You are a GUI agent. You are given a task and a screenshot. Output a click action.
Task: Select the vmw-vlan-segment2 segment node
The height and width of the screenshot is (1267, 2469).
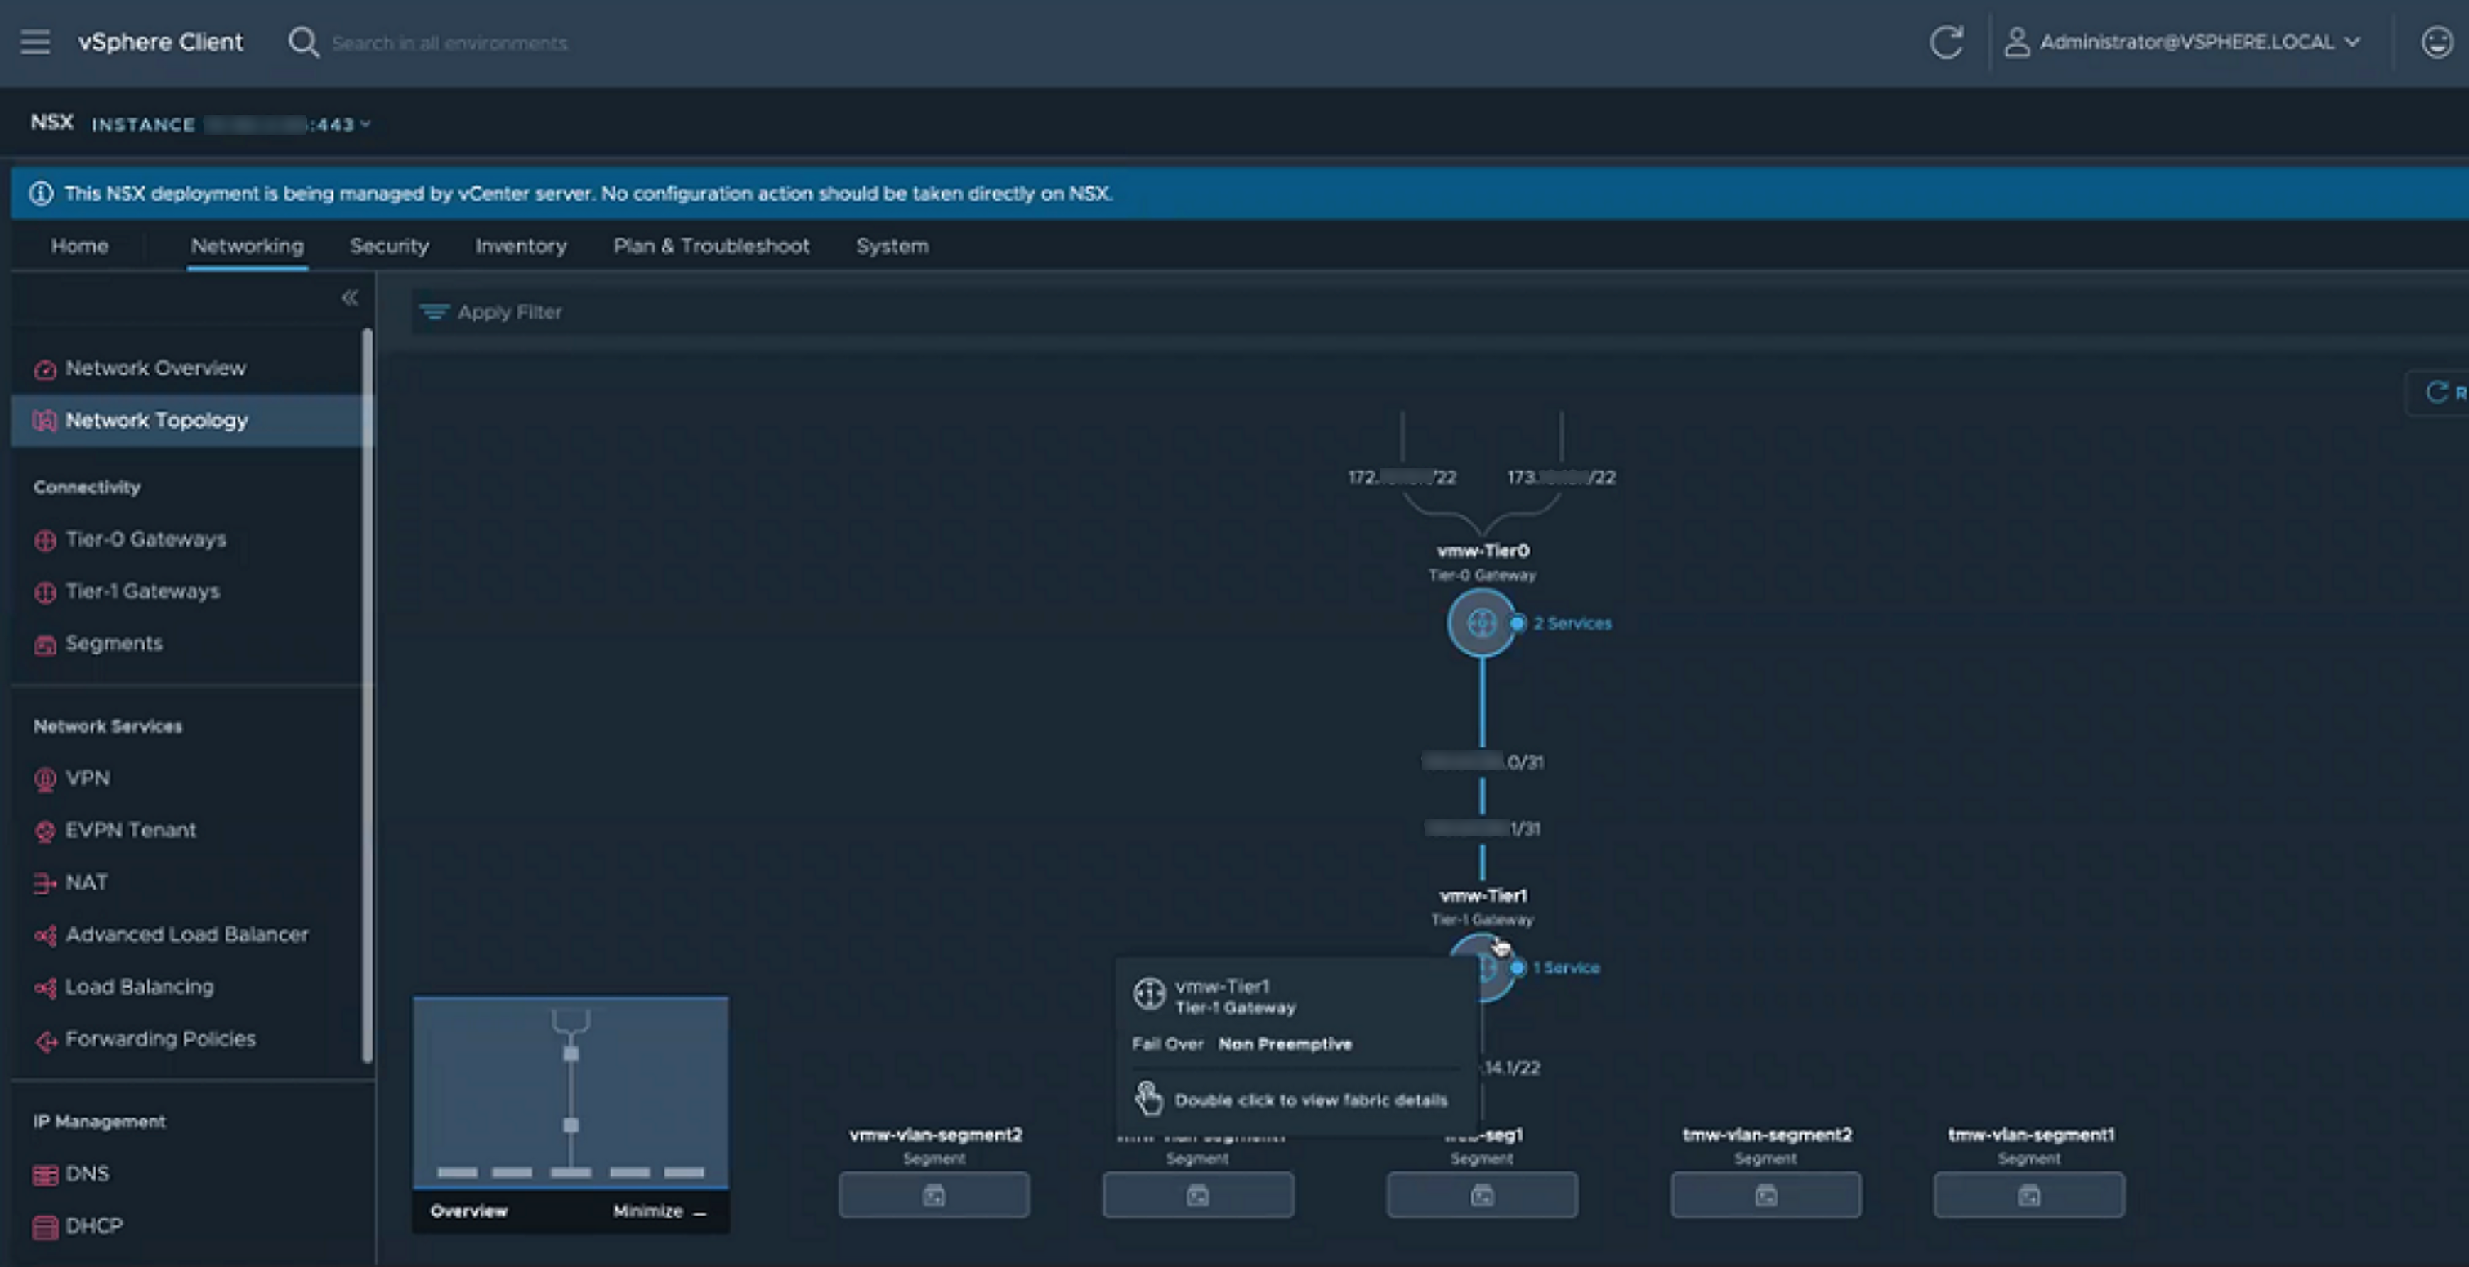(934, 1195)
